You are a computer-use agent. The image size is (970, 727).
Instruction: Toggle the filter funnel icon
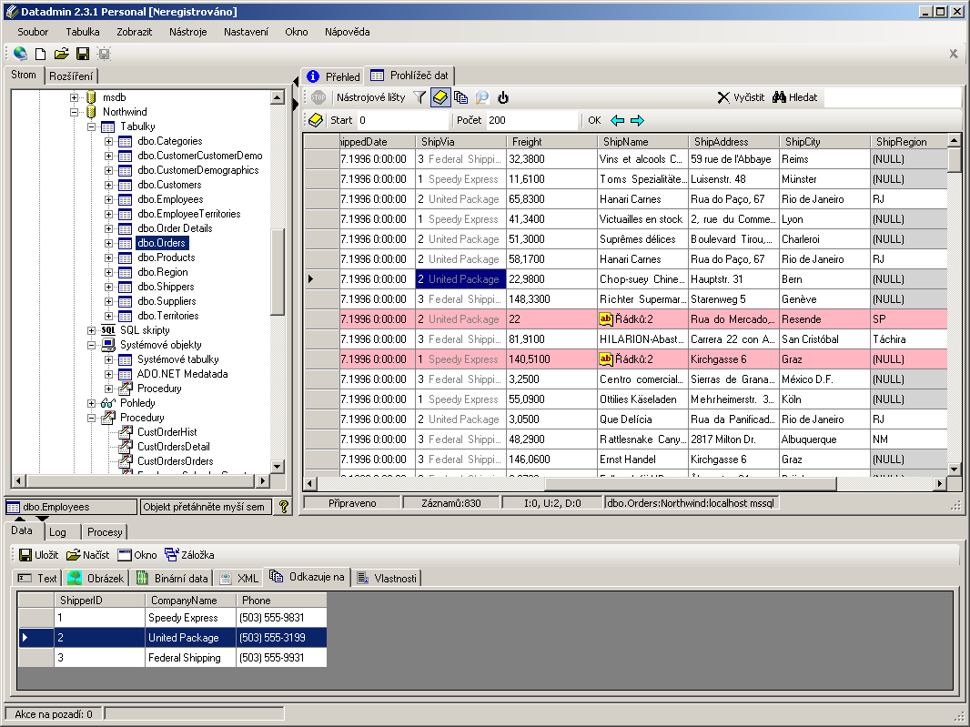click(419, 97)
